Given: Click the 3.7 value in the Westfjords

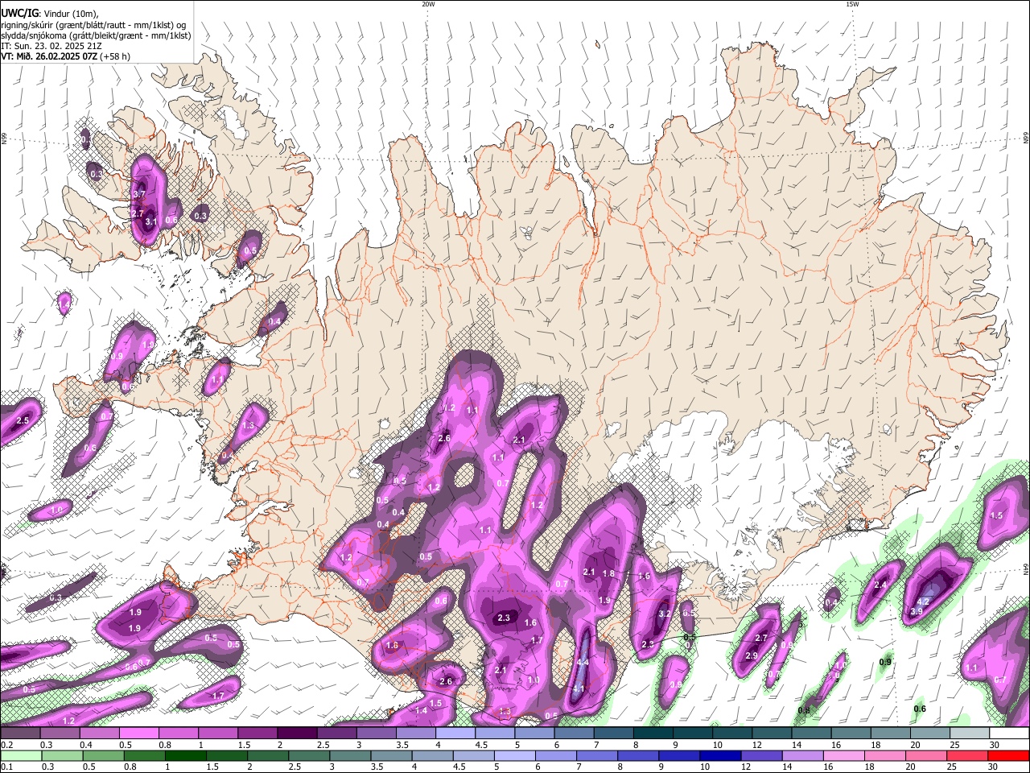Looking at the screenshot, I should point(139,194).
